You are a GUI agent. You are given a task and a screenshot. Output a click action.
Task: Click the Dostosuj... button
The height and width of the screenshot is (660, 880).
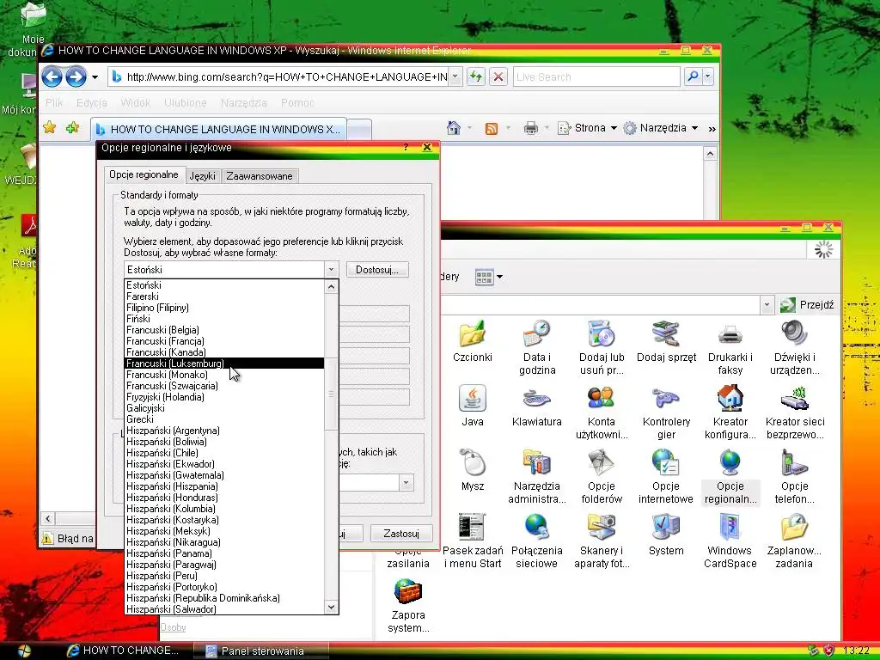377,269
